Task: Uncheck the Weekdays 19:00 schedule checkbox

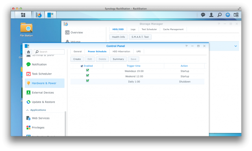Action: coord(87,70)
